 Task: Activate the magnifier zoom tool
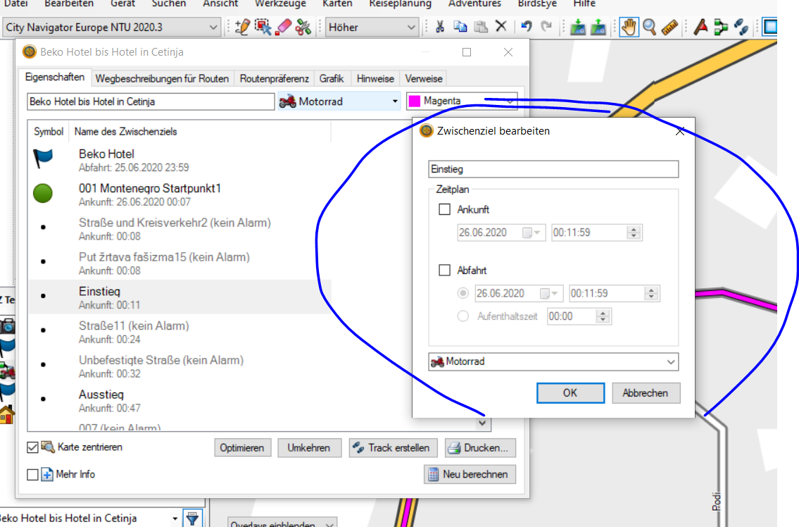pyautogui.click(x=649, y=27)
